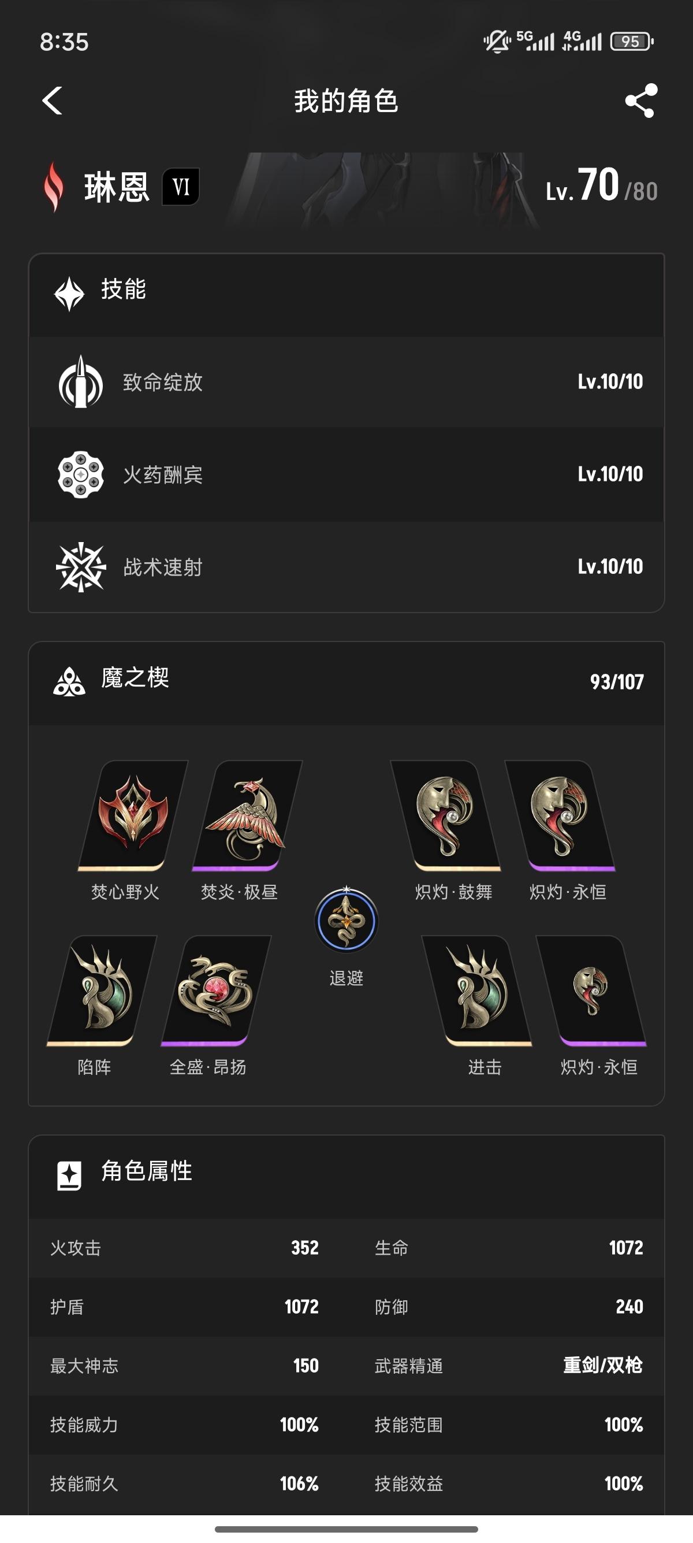Select the 火药酬宾 skill icon

81,474
